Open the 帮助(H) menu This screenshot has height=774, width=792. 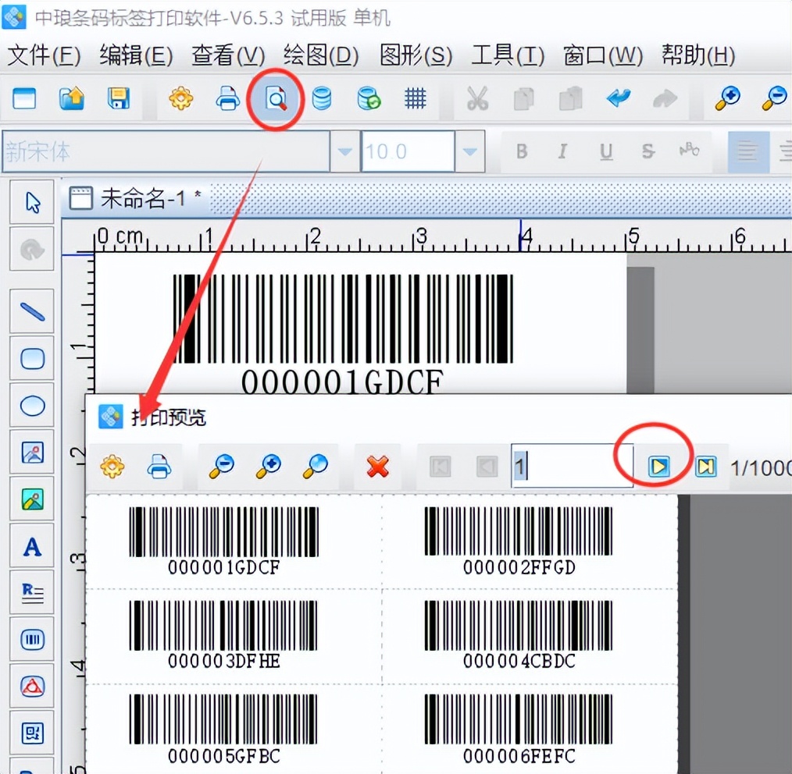(698, 55)
